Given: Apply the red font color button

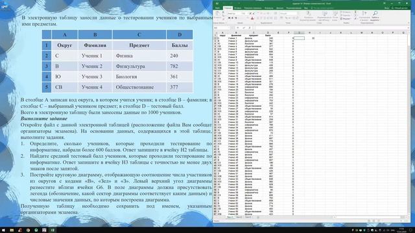Looking at the screenshot, I should pos(252,18).
